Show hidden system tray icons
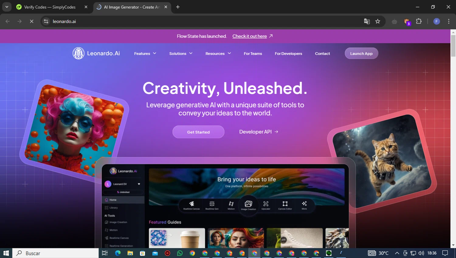Image resolution: width=456 pixels, height=258 pixels. click(x=397, y=253)
